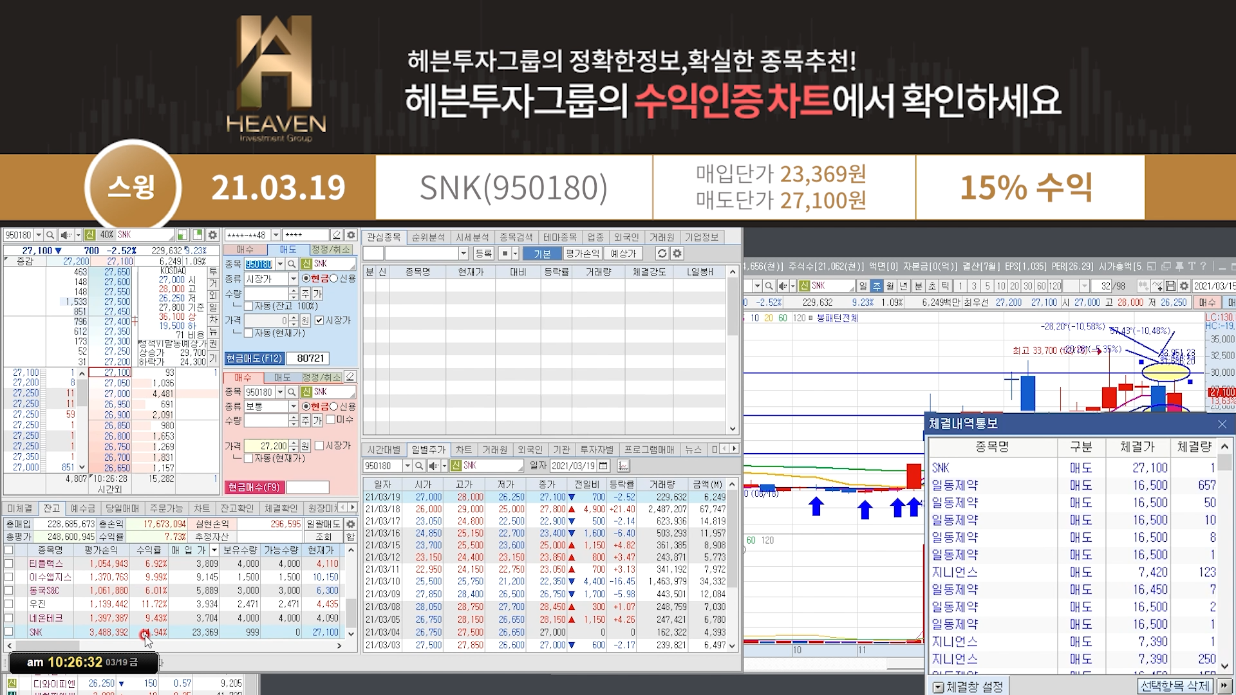The height and width of the screenshot is (695, 1236).
Task: Select 현금 radio button in buy form
Action: pos(306,406)
